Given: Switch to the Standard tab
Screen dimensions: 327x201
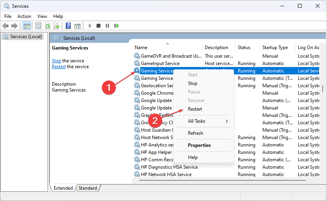Looking at the screenshot, I should pos(88,188).
